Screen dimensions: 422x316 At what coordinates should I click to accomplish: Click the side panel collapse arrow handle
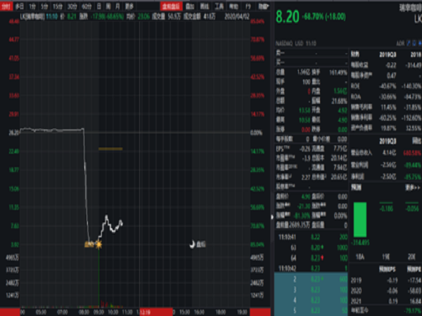273,216
